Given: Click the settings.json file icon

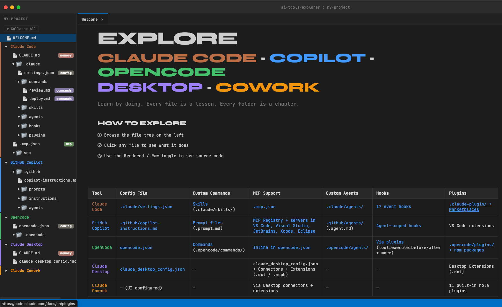Looking at the screenshot, I should click(20, 73).
